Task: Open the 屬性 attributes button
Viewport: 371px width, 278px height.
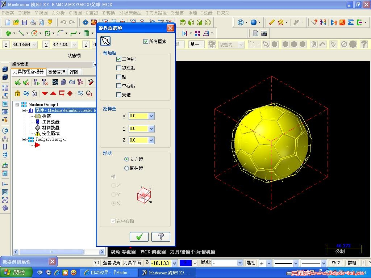Action: pos(251,263)
